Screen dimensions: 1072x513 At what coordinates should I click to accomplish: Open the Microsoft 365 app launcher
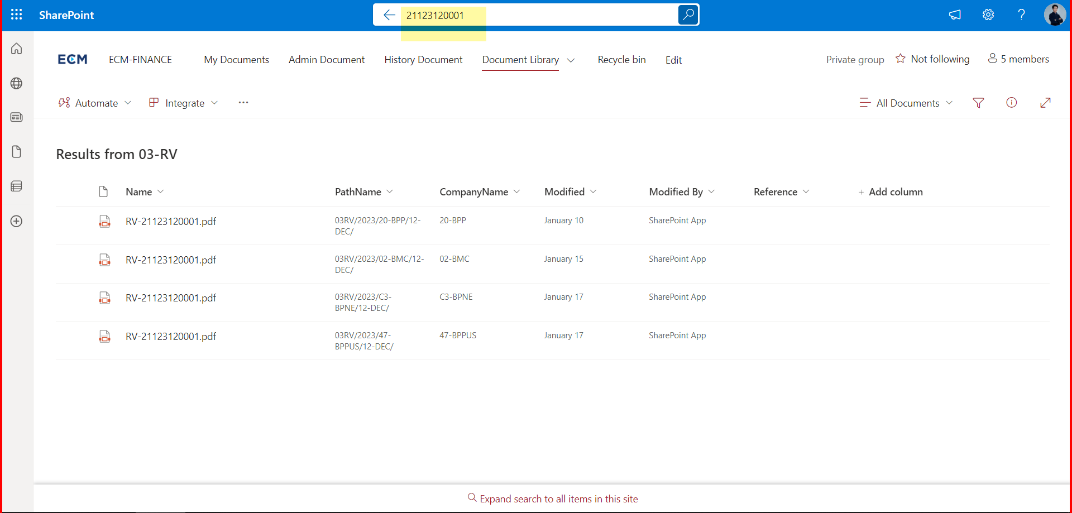[16, 15]
